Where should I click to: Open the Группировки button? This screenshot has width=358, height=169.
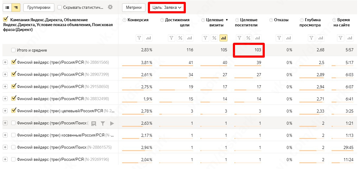(x=39, y=7)
